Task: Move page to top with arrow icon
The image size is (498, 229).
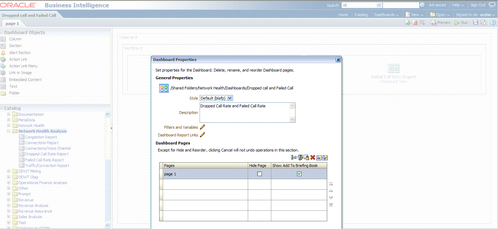Action: [x=331, y=184]
